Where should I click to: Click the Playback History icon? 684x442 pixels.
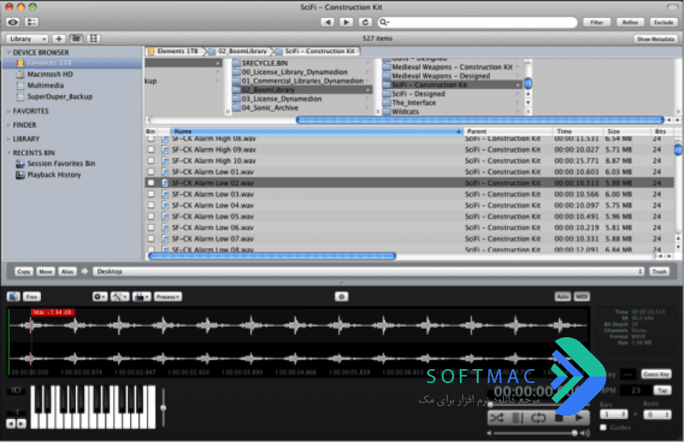click(x=20, y=175)
